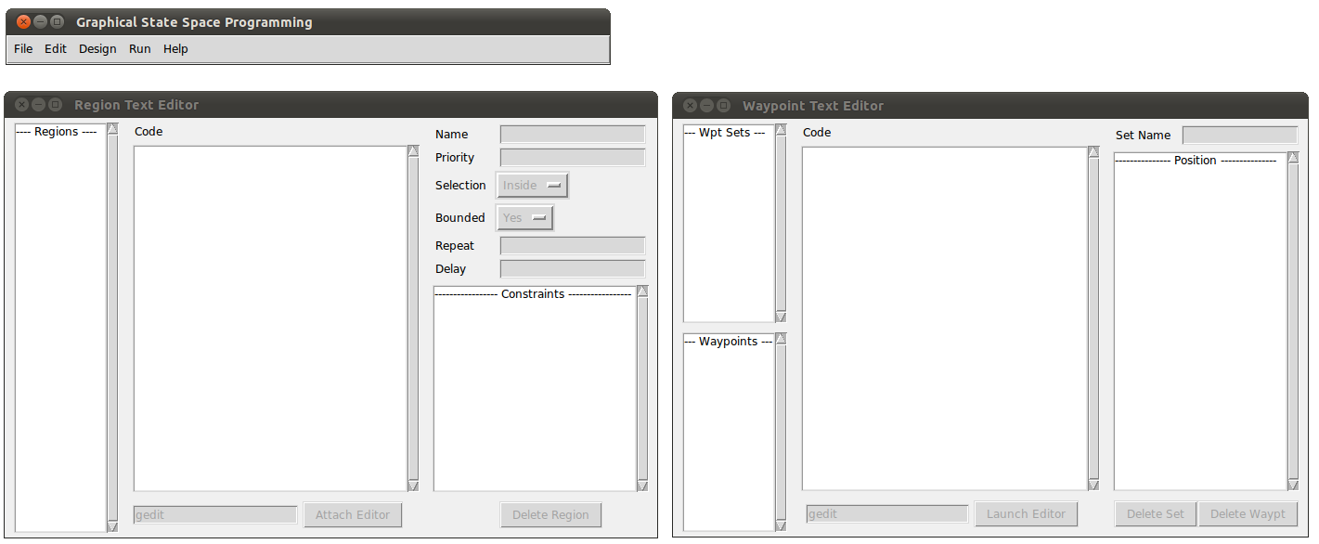Click the Delete Set button
The width and height of the screenshot is (1319, 544).
pyautogui.click(x=1155, y=513)
